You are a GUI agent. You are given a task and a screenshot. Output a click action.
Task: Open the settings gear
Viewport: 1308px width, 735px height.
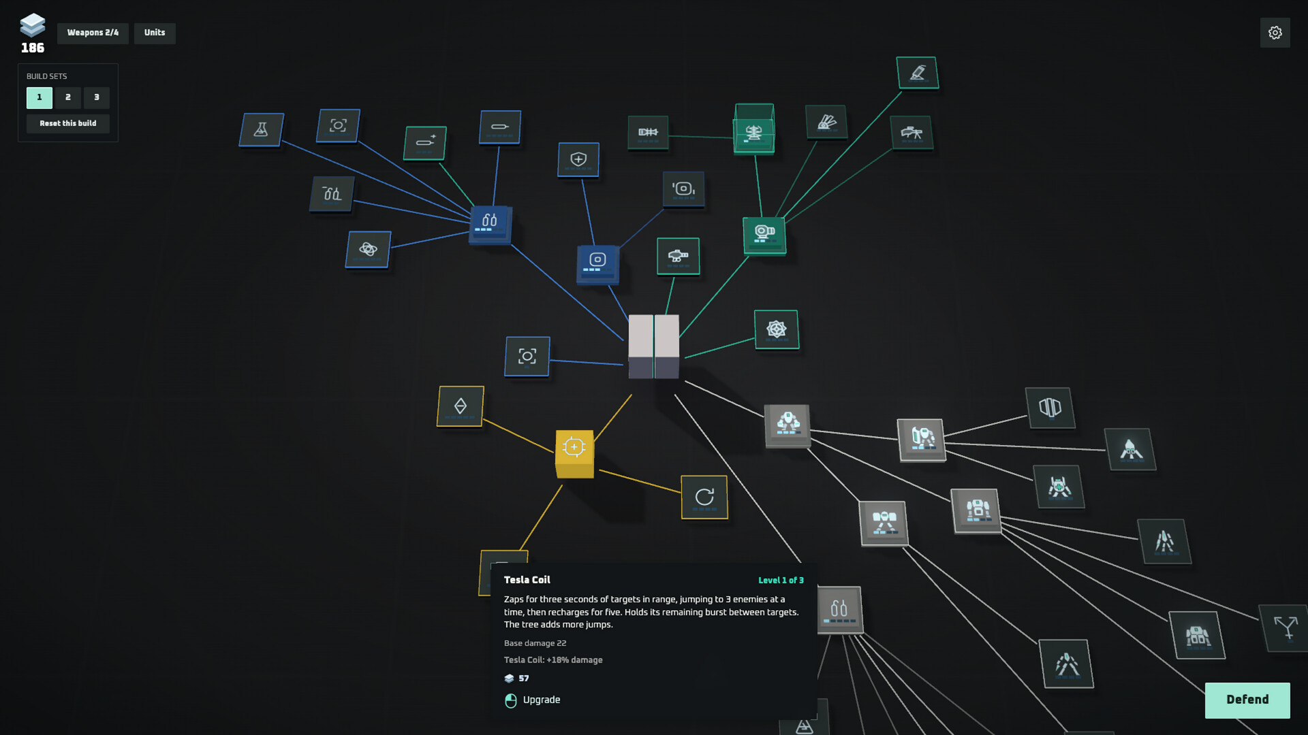point(1275,33)
